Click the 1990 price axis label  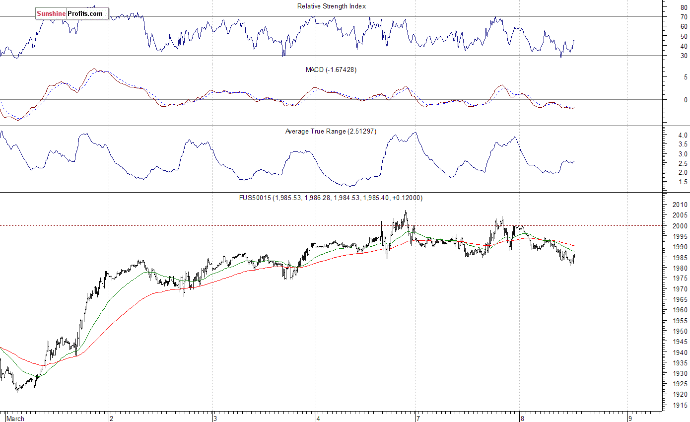(x=681, y=247)
